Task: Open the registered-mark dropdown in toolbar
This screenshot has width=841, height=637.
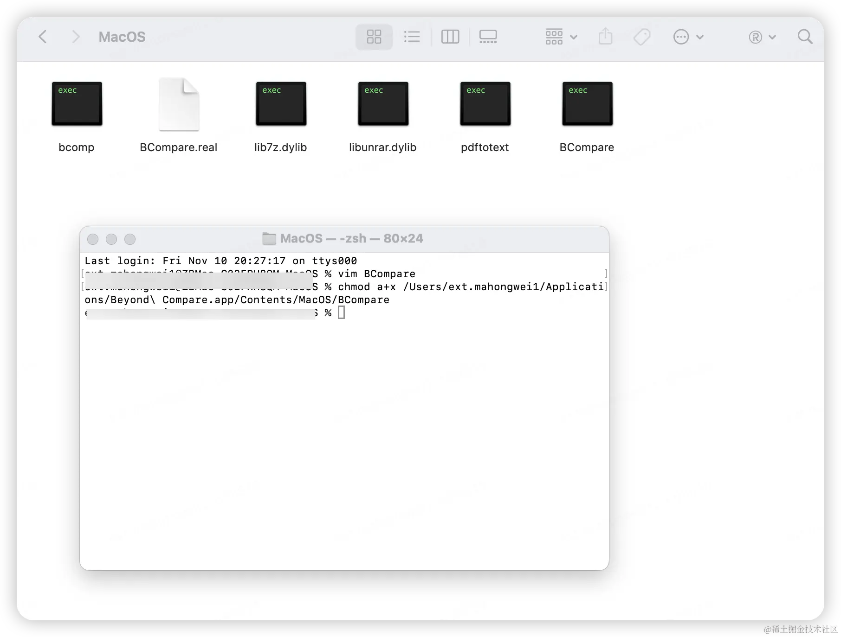Action: click(762, 37)
